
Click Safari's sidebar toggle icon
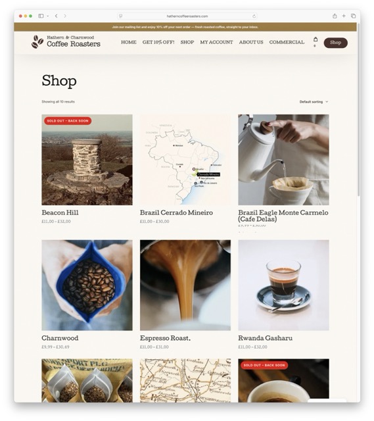point(41,16)
